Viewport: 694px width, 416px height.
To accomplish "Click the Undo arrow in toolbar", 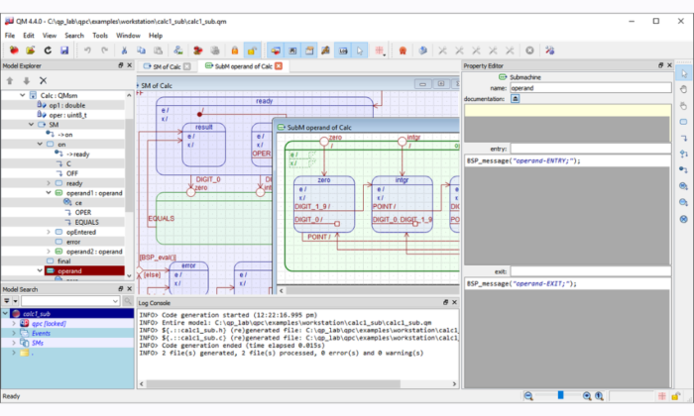I will coord(87,51).
